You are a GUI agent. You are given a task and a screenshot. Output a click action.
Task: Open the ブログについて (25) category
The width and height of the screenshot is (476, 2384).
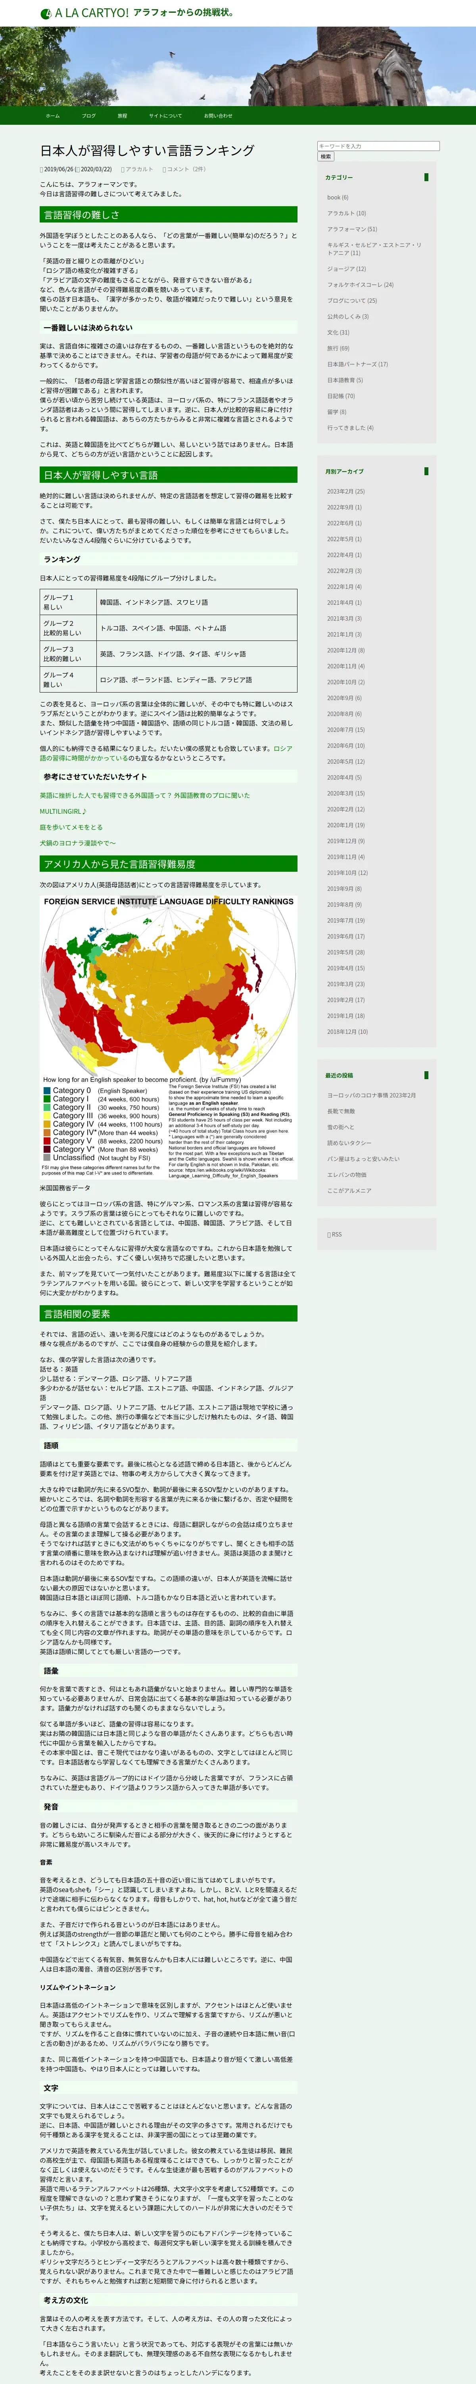click(352, 300)
